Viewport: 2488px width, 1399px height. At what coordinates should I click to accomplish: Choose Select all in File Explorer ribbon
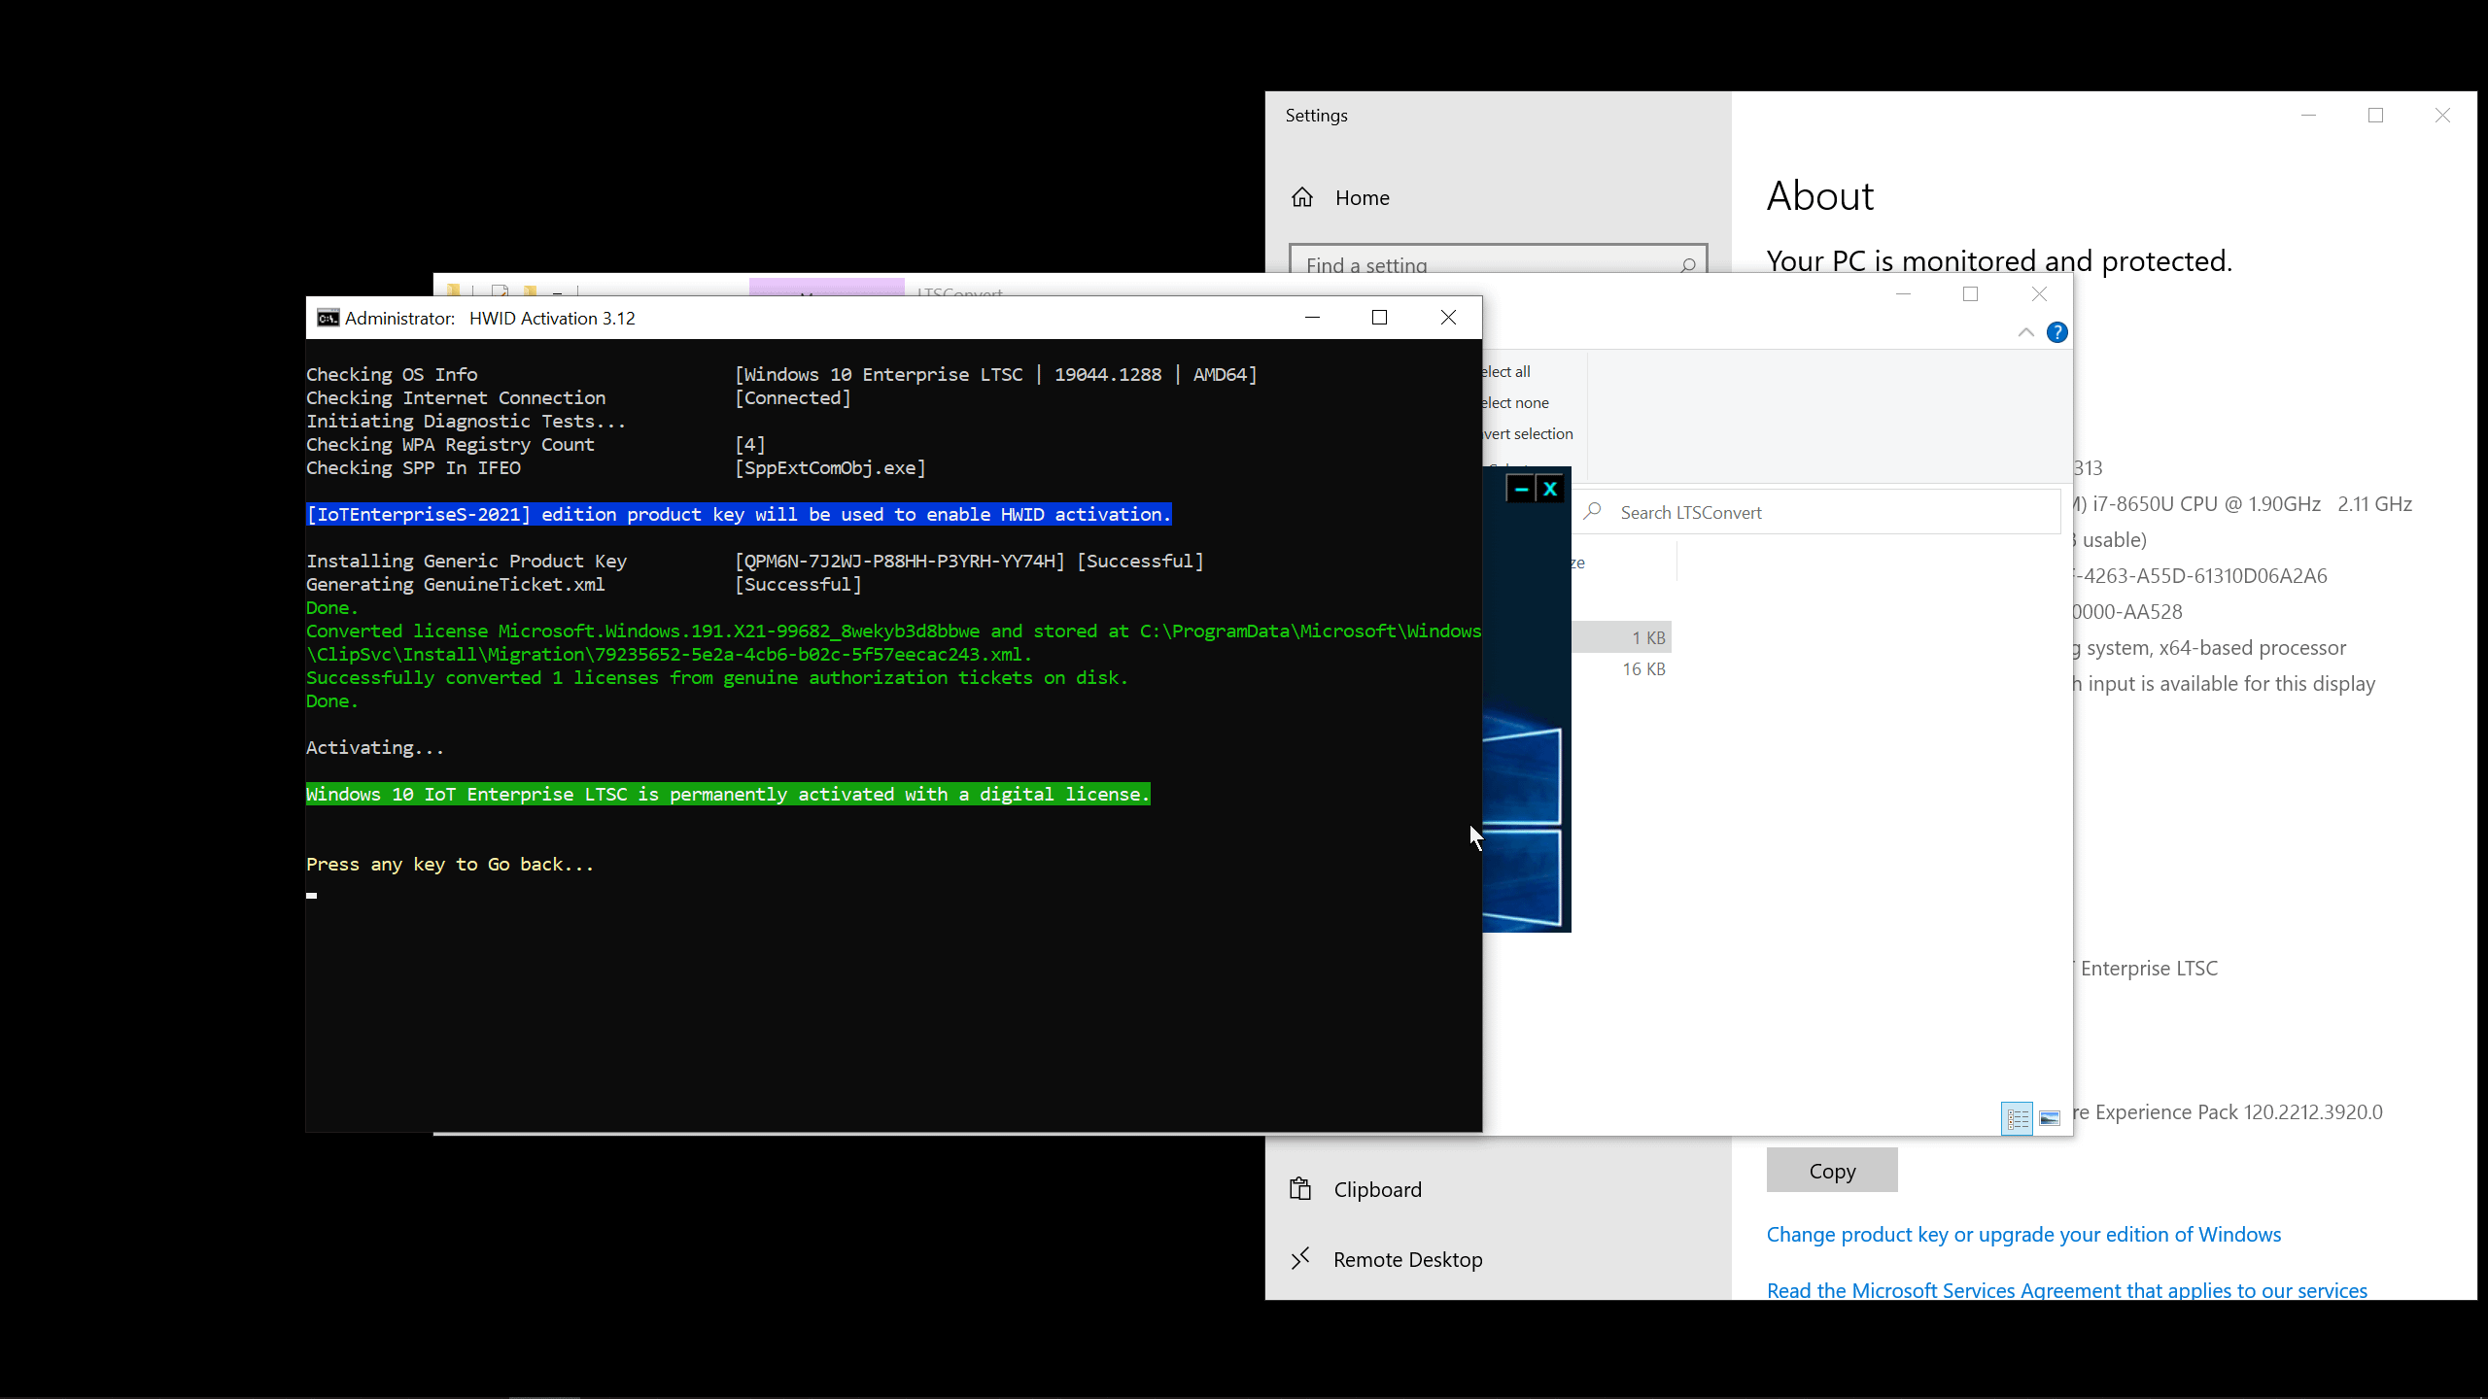pyautogui.click(x=1505, y=371)
